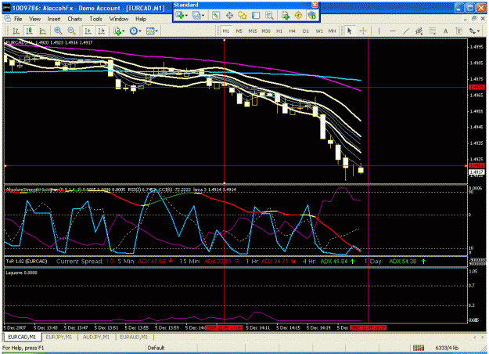Open the File menu
The width and height of the screenshot is (489, 354).
tap(18, 19)
